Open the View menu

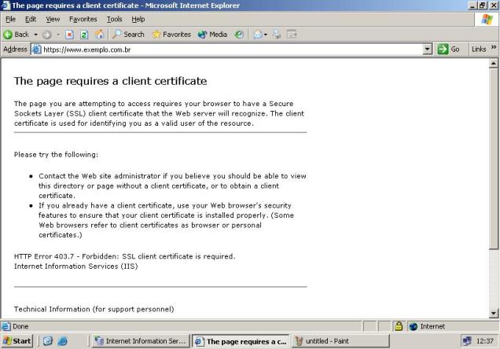click(53, 19)
